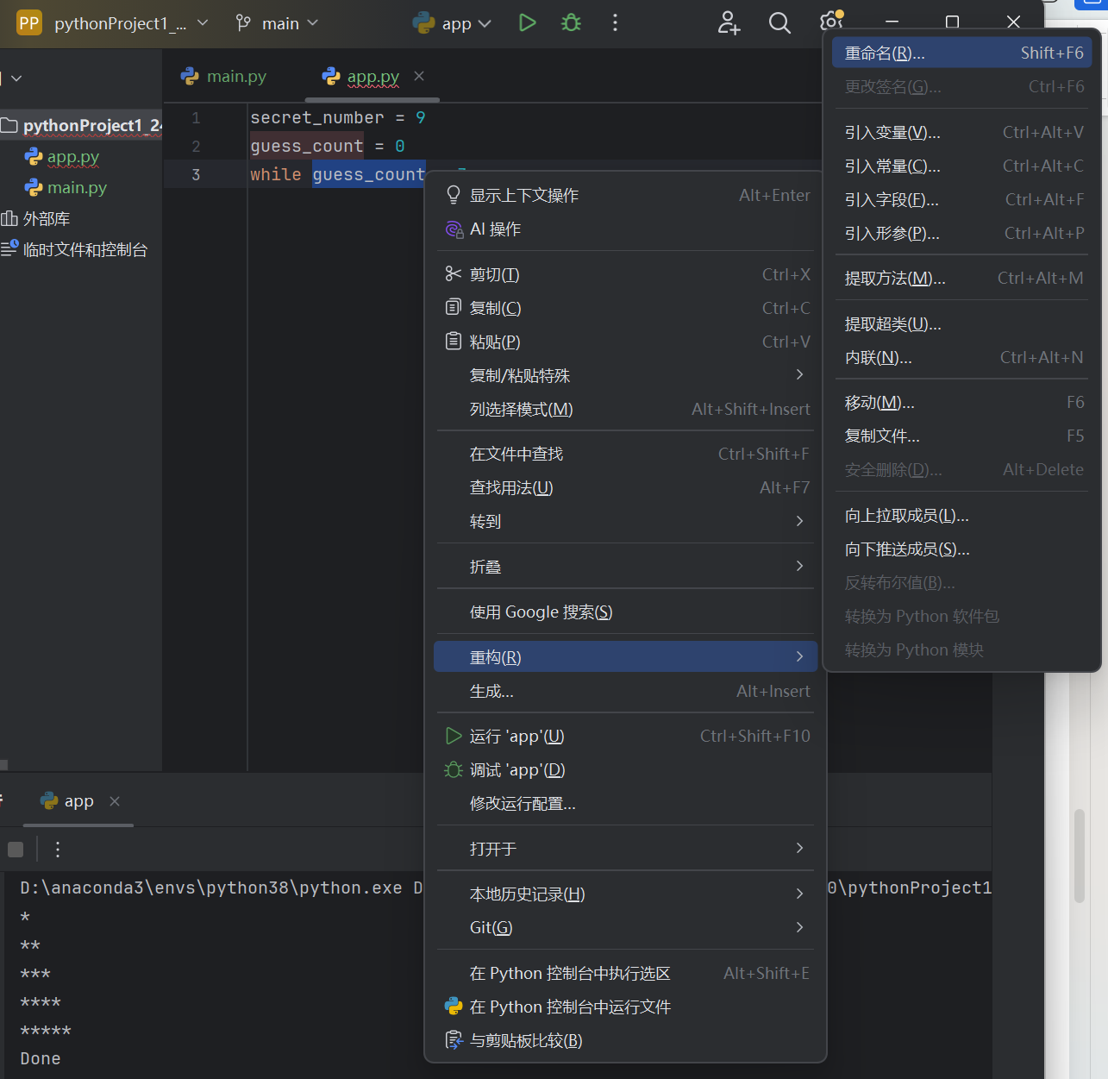Viewport: 1108px width, 1079px height.
Task: Choose Find Usages entry
Action: 627,487
